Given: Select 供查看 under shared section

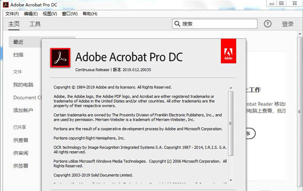Looking at the screenshot, I should click(21, 140).
